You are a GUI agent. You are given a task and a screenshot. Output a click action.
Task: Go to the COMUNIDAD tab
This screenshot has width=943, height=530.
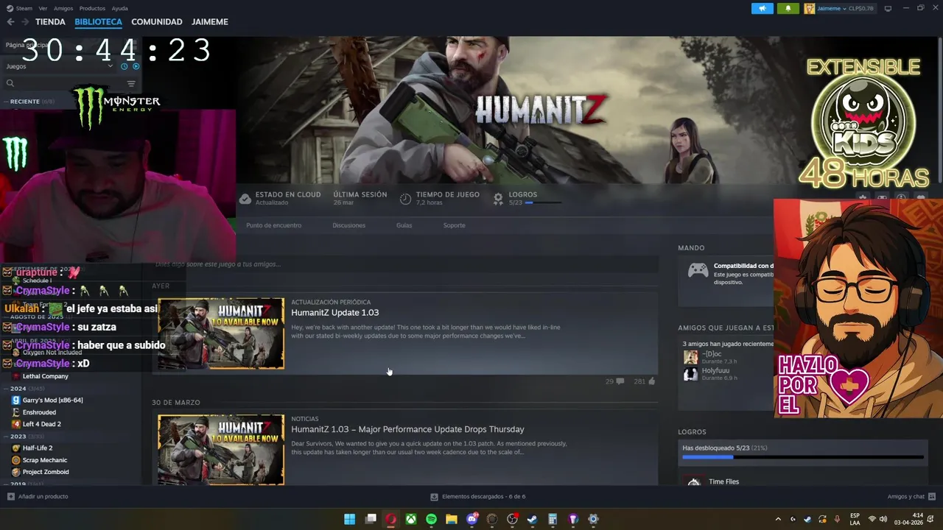156,22
